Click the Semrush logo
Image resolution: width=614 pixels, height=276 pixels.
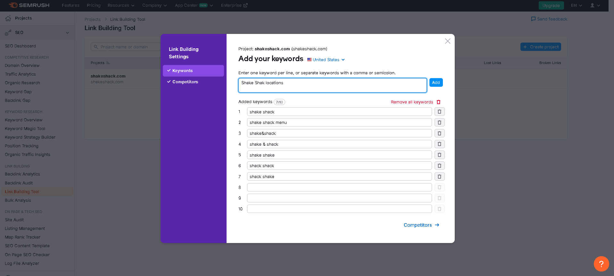[x=29, y=5]
